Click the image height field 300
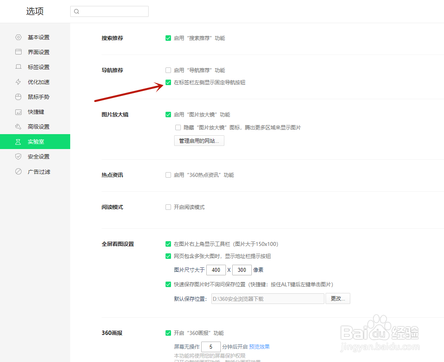The width and height of the screenshot is (444, 362). pos(242,270)
